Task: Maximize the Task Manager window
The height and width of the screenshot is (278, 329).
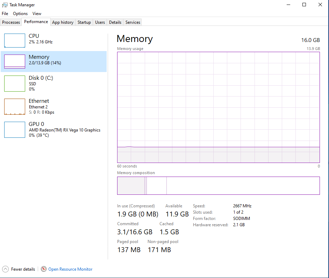Action: [x=304, y=5]
